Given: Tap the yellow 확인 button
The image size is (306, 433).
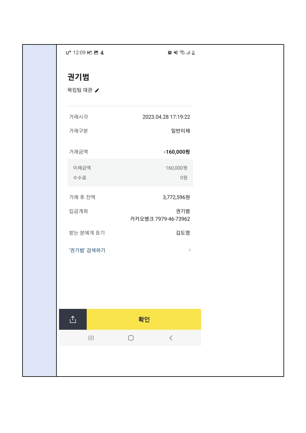Looking at the screenshot, I should (x=144, y=319).
